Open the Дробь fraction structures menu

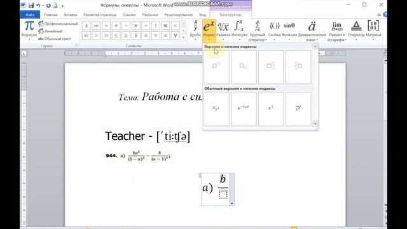(195, 31)
